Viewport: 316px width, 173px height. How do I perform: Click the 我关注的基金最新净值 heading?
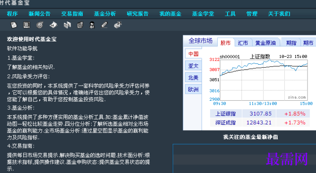tap(250, 137)
